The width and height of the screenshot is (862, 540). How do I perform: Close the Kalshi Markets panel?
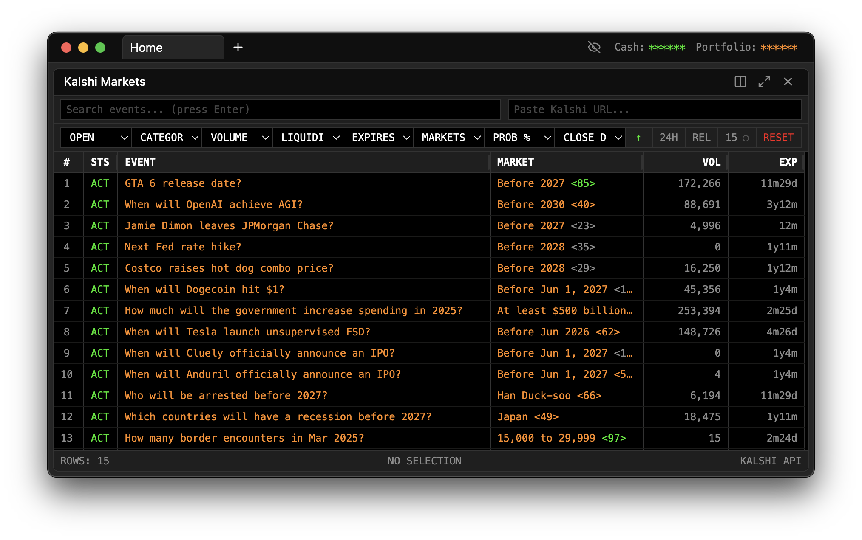tap(788, 82)
